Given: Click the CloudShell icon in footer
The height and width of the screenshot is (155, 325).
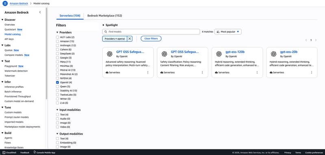Looking at the screenshot, I should coord(4,153).
